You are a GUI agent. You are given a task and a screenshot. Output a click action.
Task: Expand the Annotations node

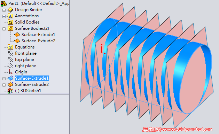4,16
